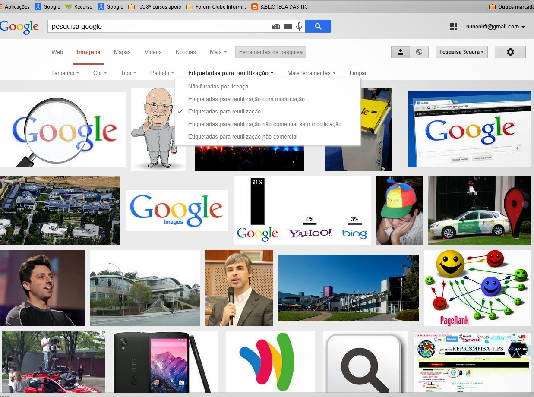Open the Nexus phone image
The width and height of the screenshot is (534, 397).
[x=165, y=362]
